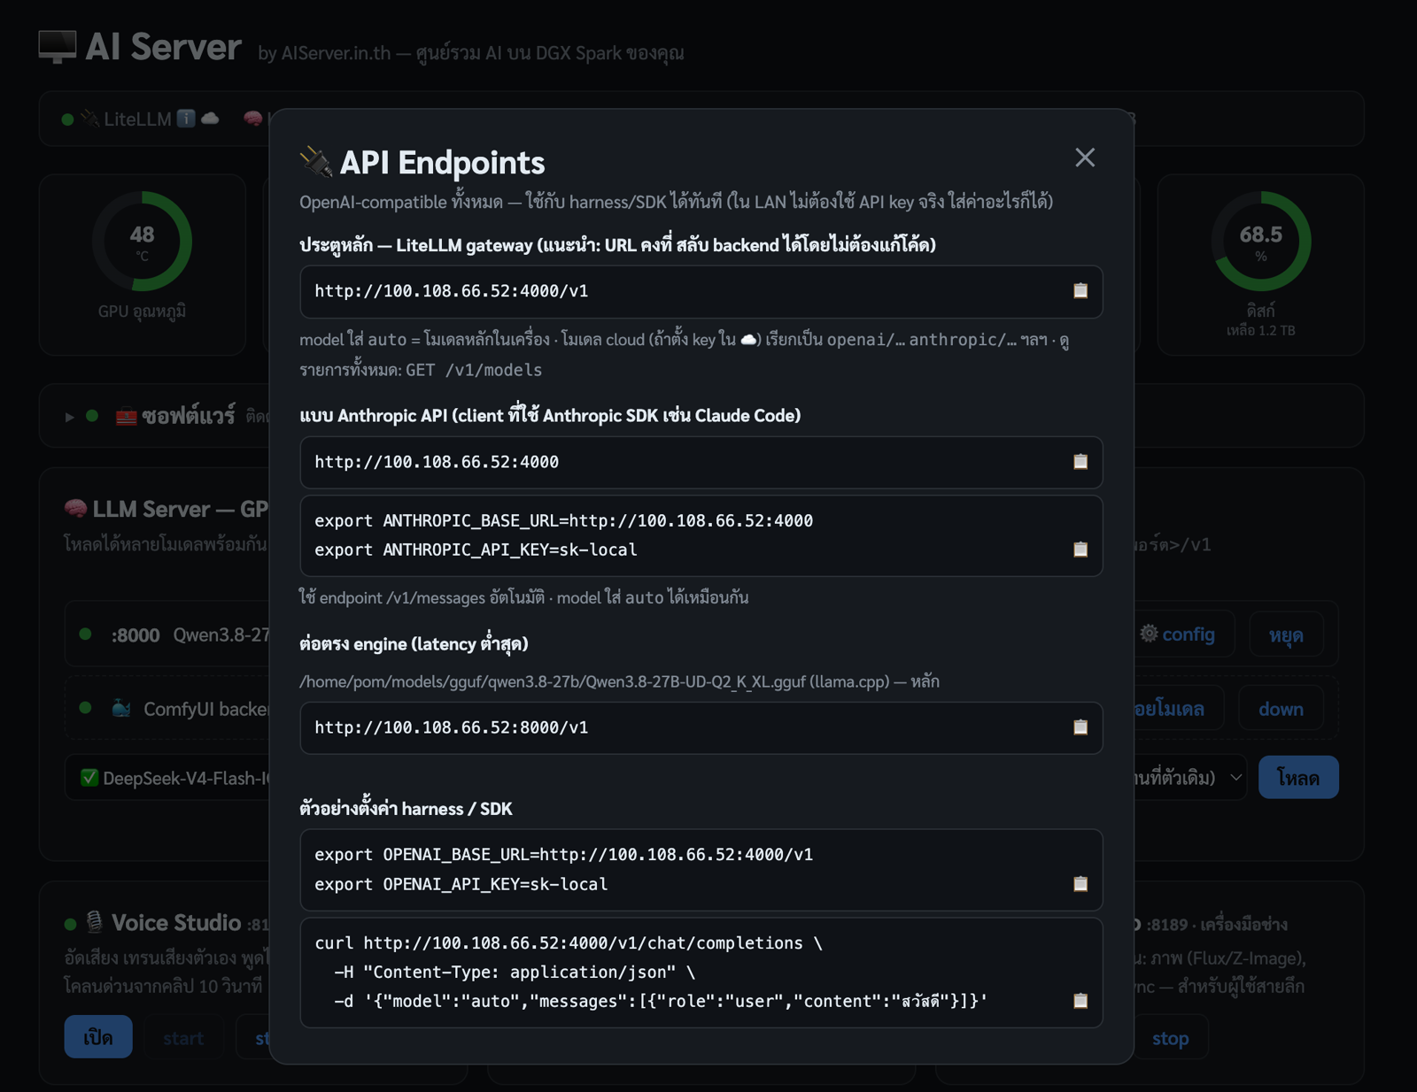
Task: Close the API Endpoints dialog
Action: pos(1085,158)
